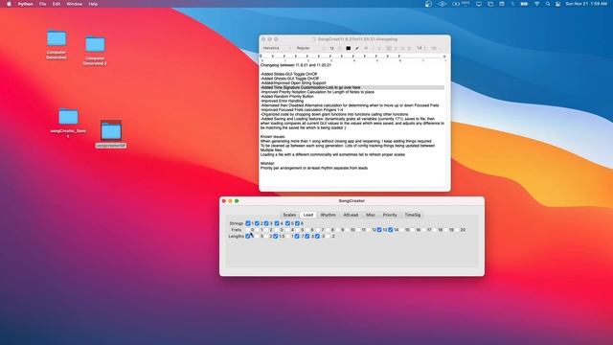Open the Misc tab
Image resolution: width=613 pixels, height=345 pixels.
pos(371,215)
